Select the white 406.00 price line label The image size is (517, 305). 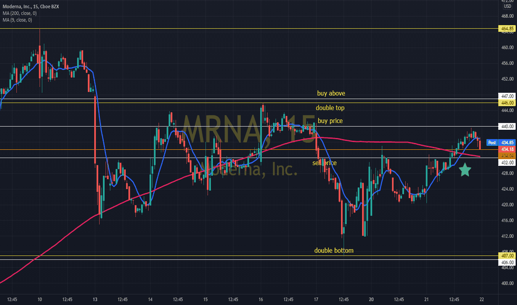[x=507, y=262]
